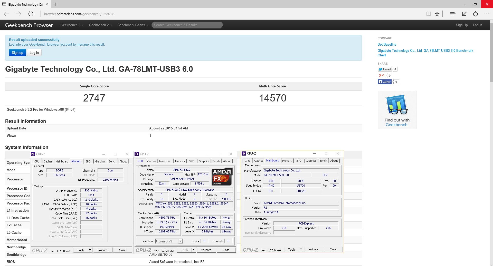The image size is (493, 266).
Task: Click the upload date August 22 2015
Action: [x=168, y=128]
